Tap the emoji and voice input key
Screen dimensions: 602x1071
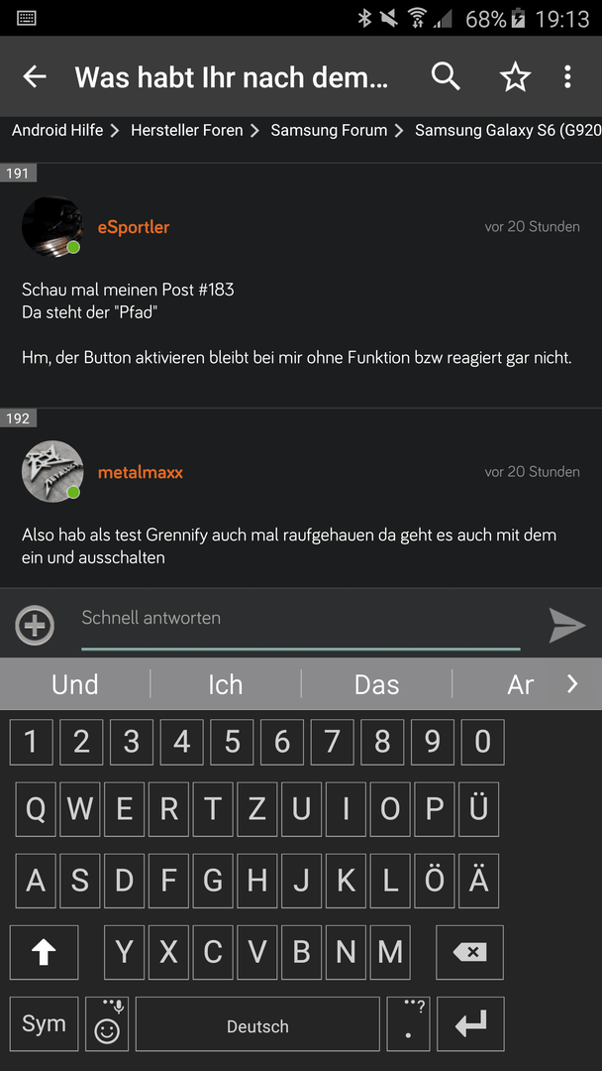tap(107, 1023)
